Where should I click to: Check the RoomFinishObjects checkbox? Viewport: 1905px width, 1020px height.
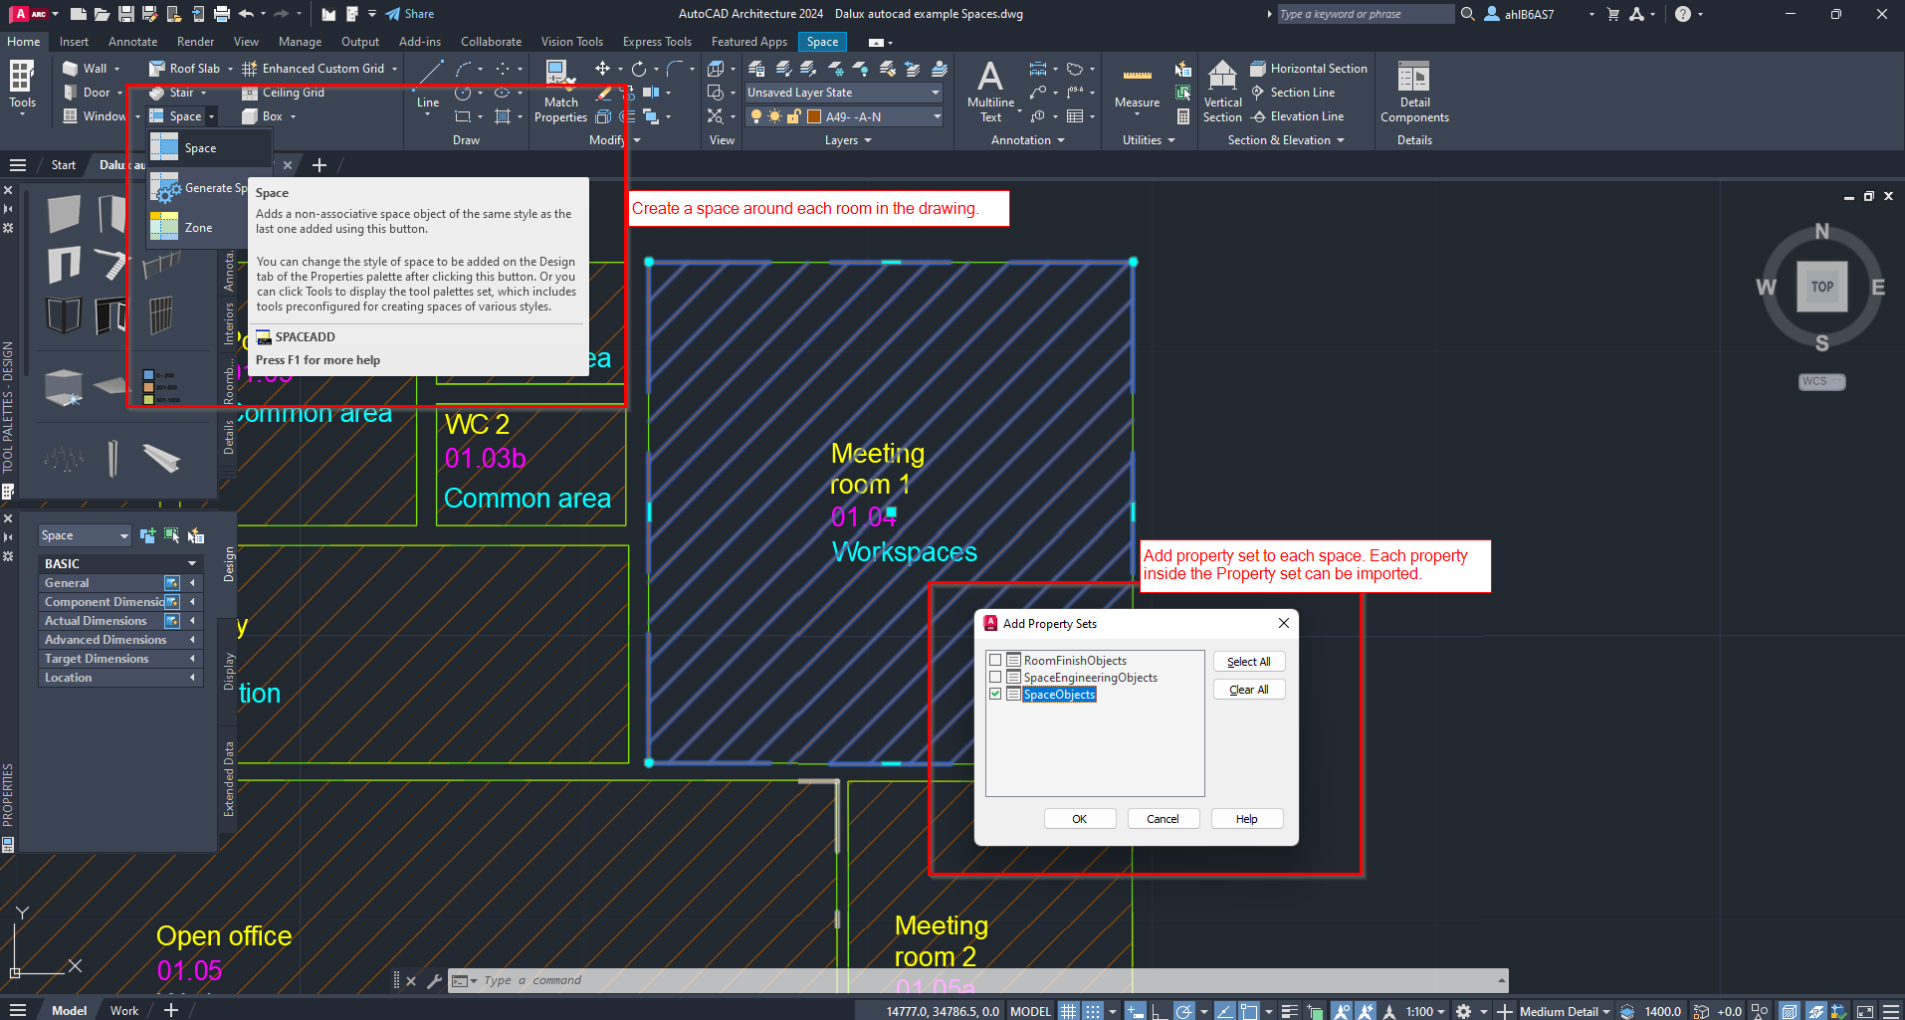(995, 661)
